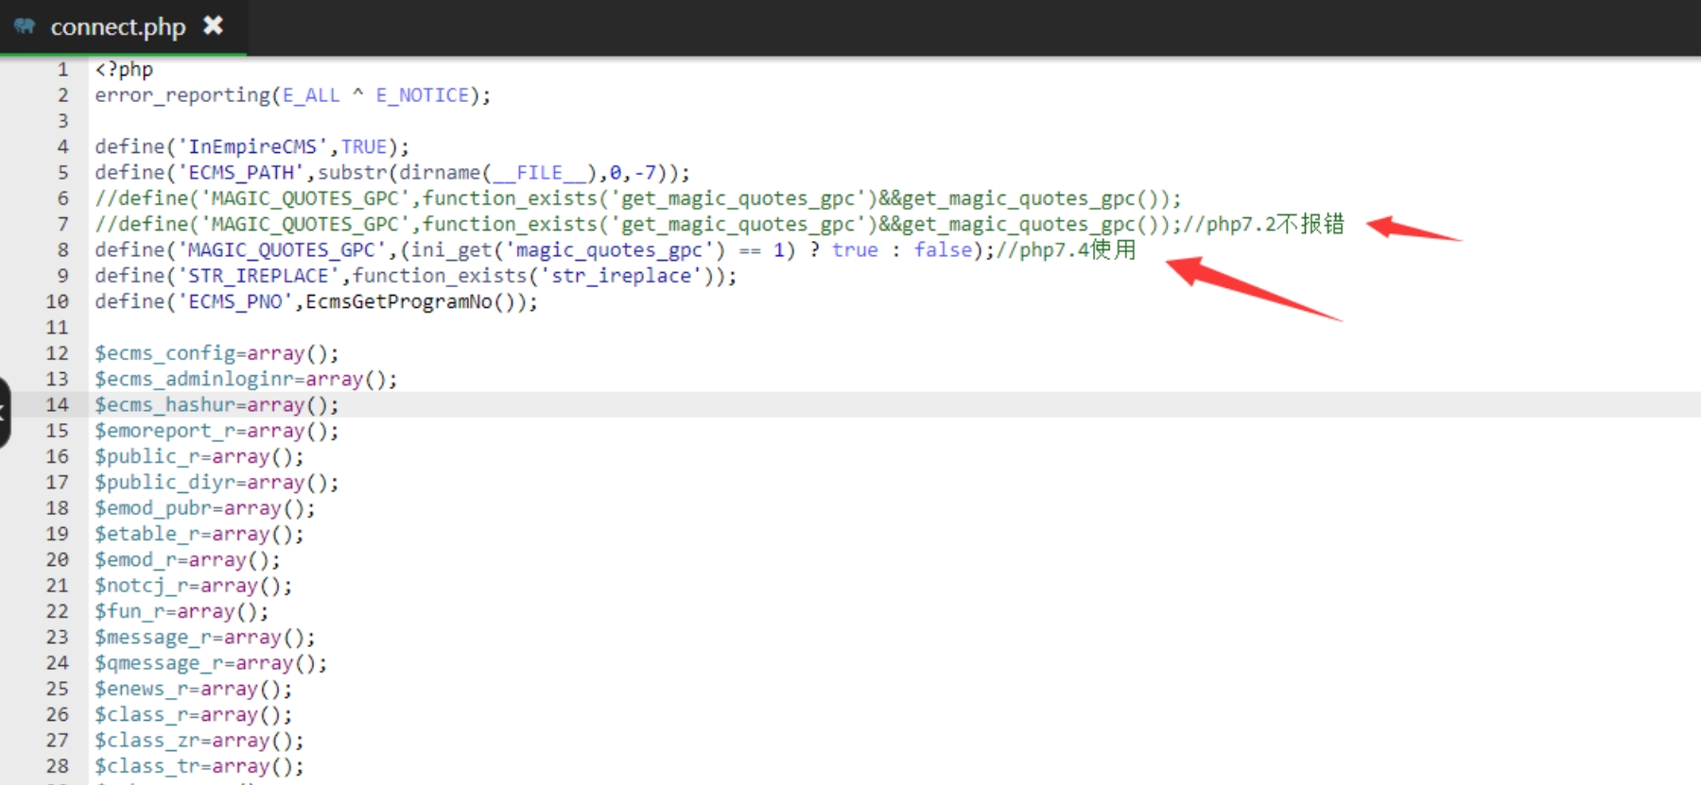1701x785 pixels.
Task: Click the $class_tr=array(); line
Action: (200, 765)
